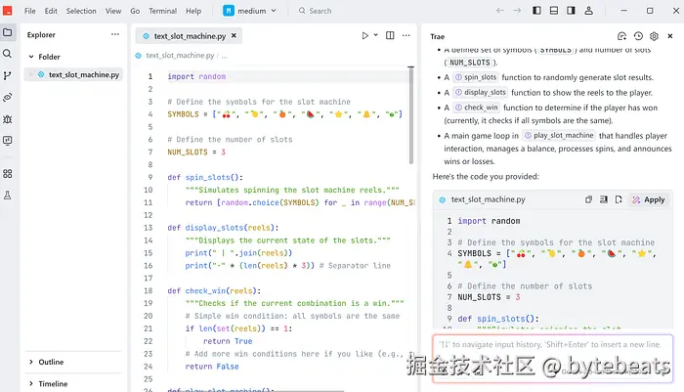684x392 pixels.
Task: Open the Source Control view
Action: pos(8,75)
